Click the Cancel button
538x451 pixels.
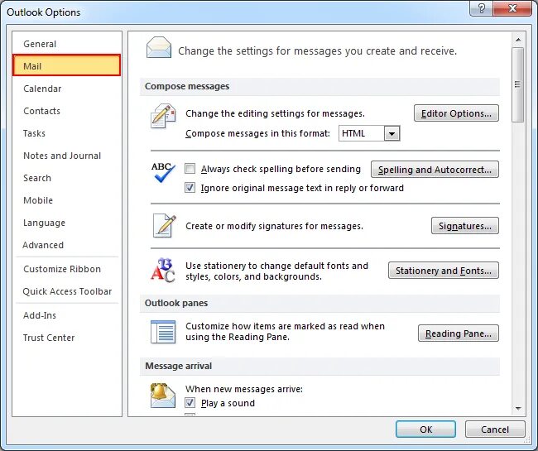tap(495, 429)
